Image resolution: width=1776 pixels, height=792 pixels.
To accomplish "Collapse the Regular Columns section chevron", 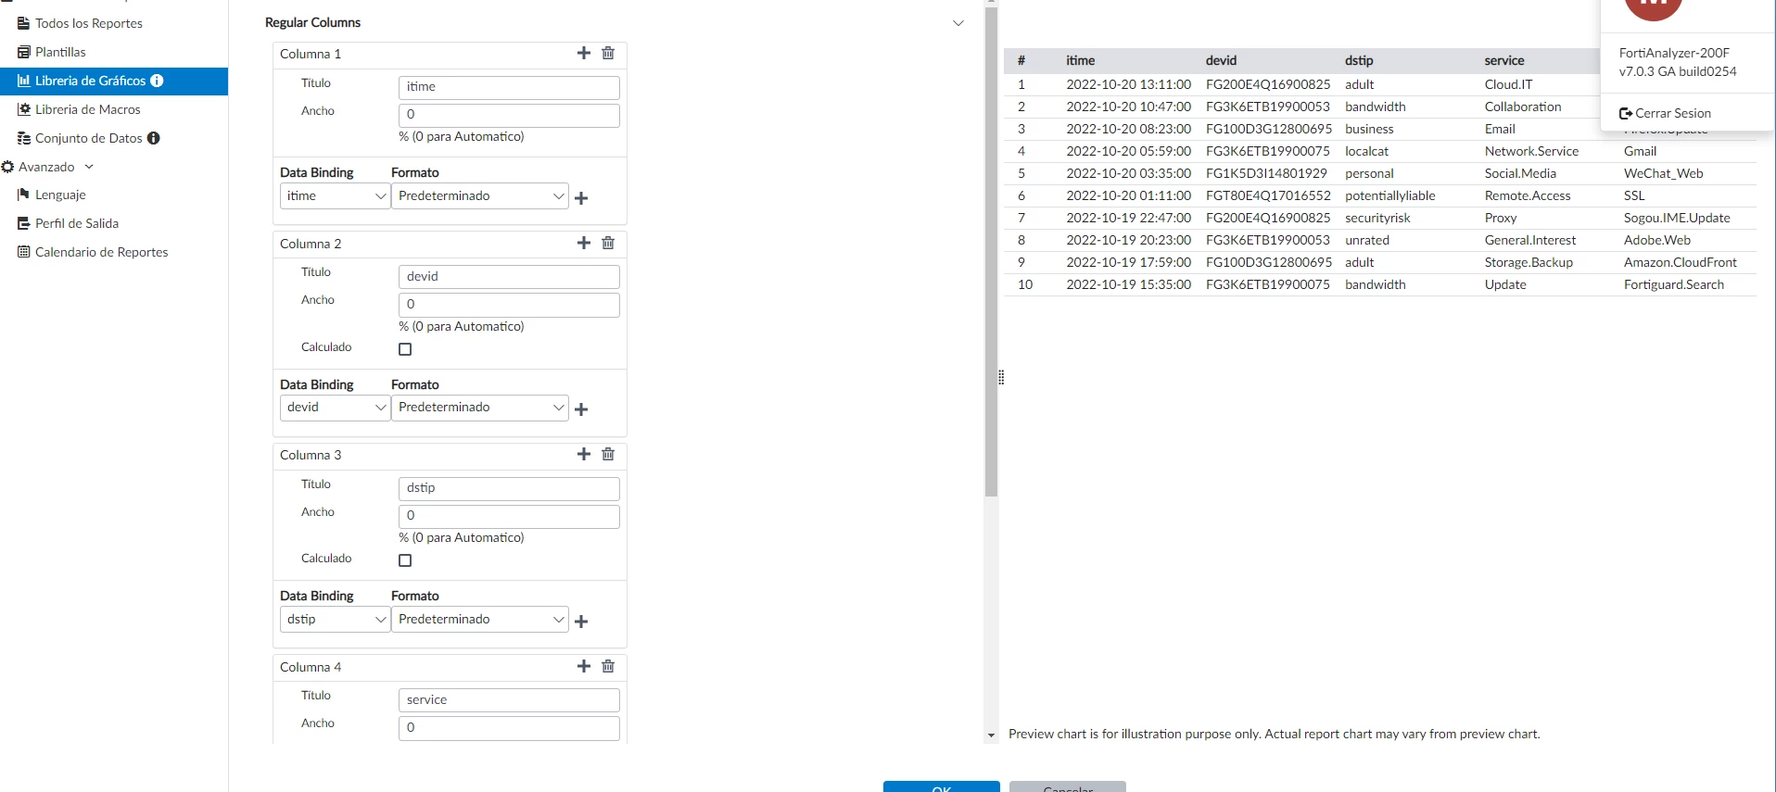I will [x=958, y=23].
